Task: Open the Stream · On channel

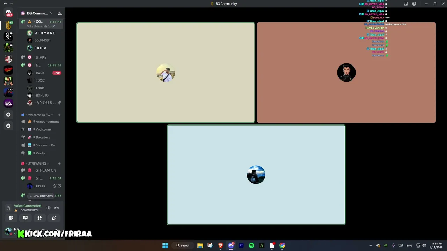Action: click(x=41, y=145)
